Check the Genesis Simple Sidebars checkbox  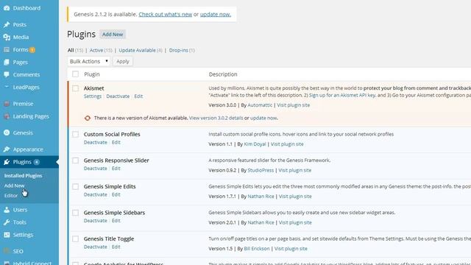tap(75, 213)
